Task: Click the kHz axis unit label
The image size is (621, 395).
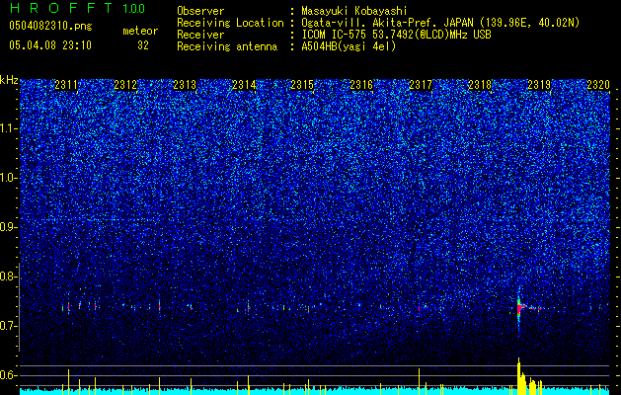Action: [9, 80]
